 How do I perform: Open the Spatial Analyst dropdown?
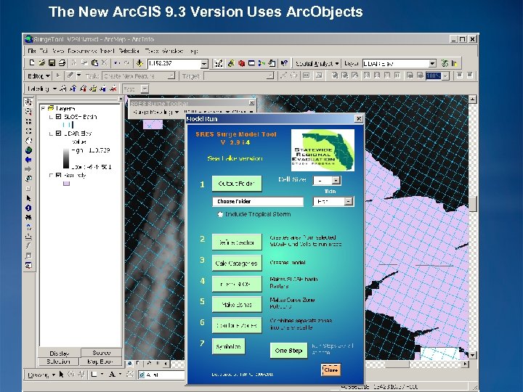tap(317, 63)
